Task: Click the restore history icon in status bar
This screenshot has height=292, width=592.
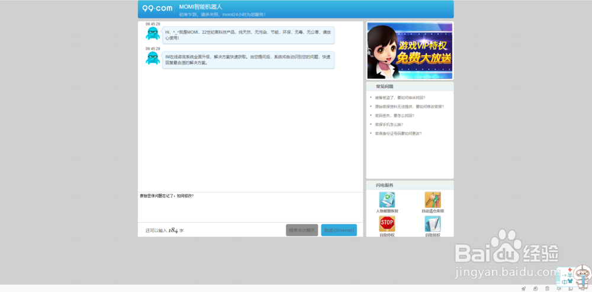Action: tap(535, 288)
